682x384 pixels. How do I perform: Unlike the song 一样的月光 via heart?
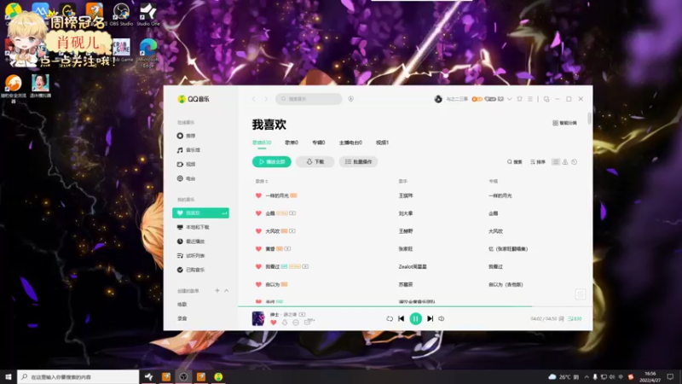pyautogui.click(x=258, y=195)
